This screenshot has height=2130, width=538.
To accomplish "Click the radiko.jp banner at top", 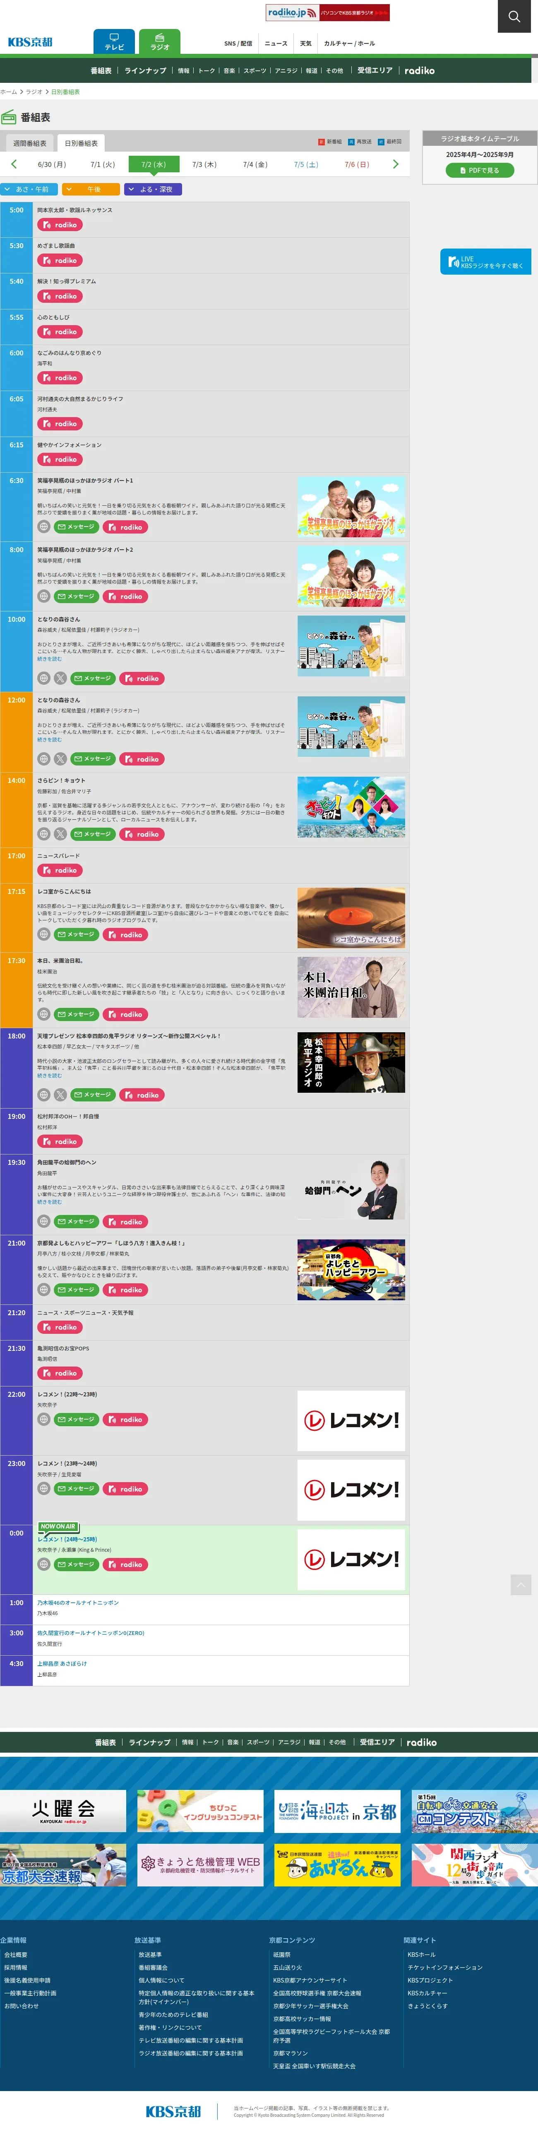I will 327,12.
